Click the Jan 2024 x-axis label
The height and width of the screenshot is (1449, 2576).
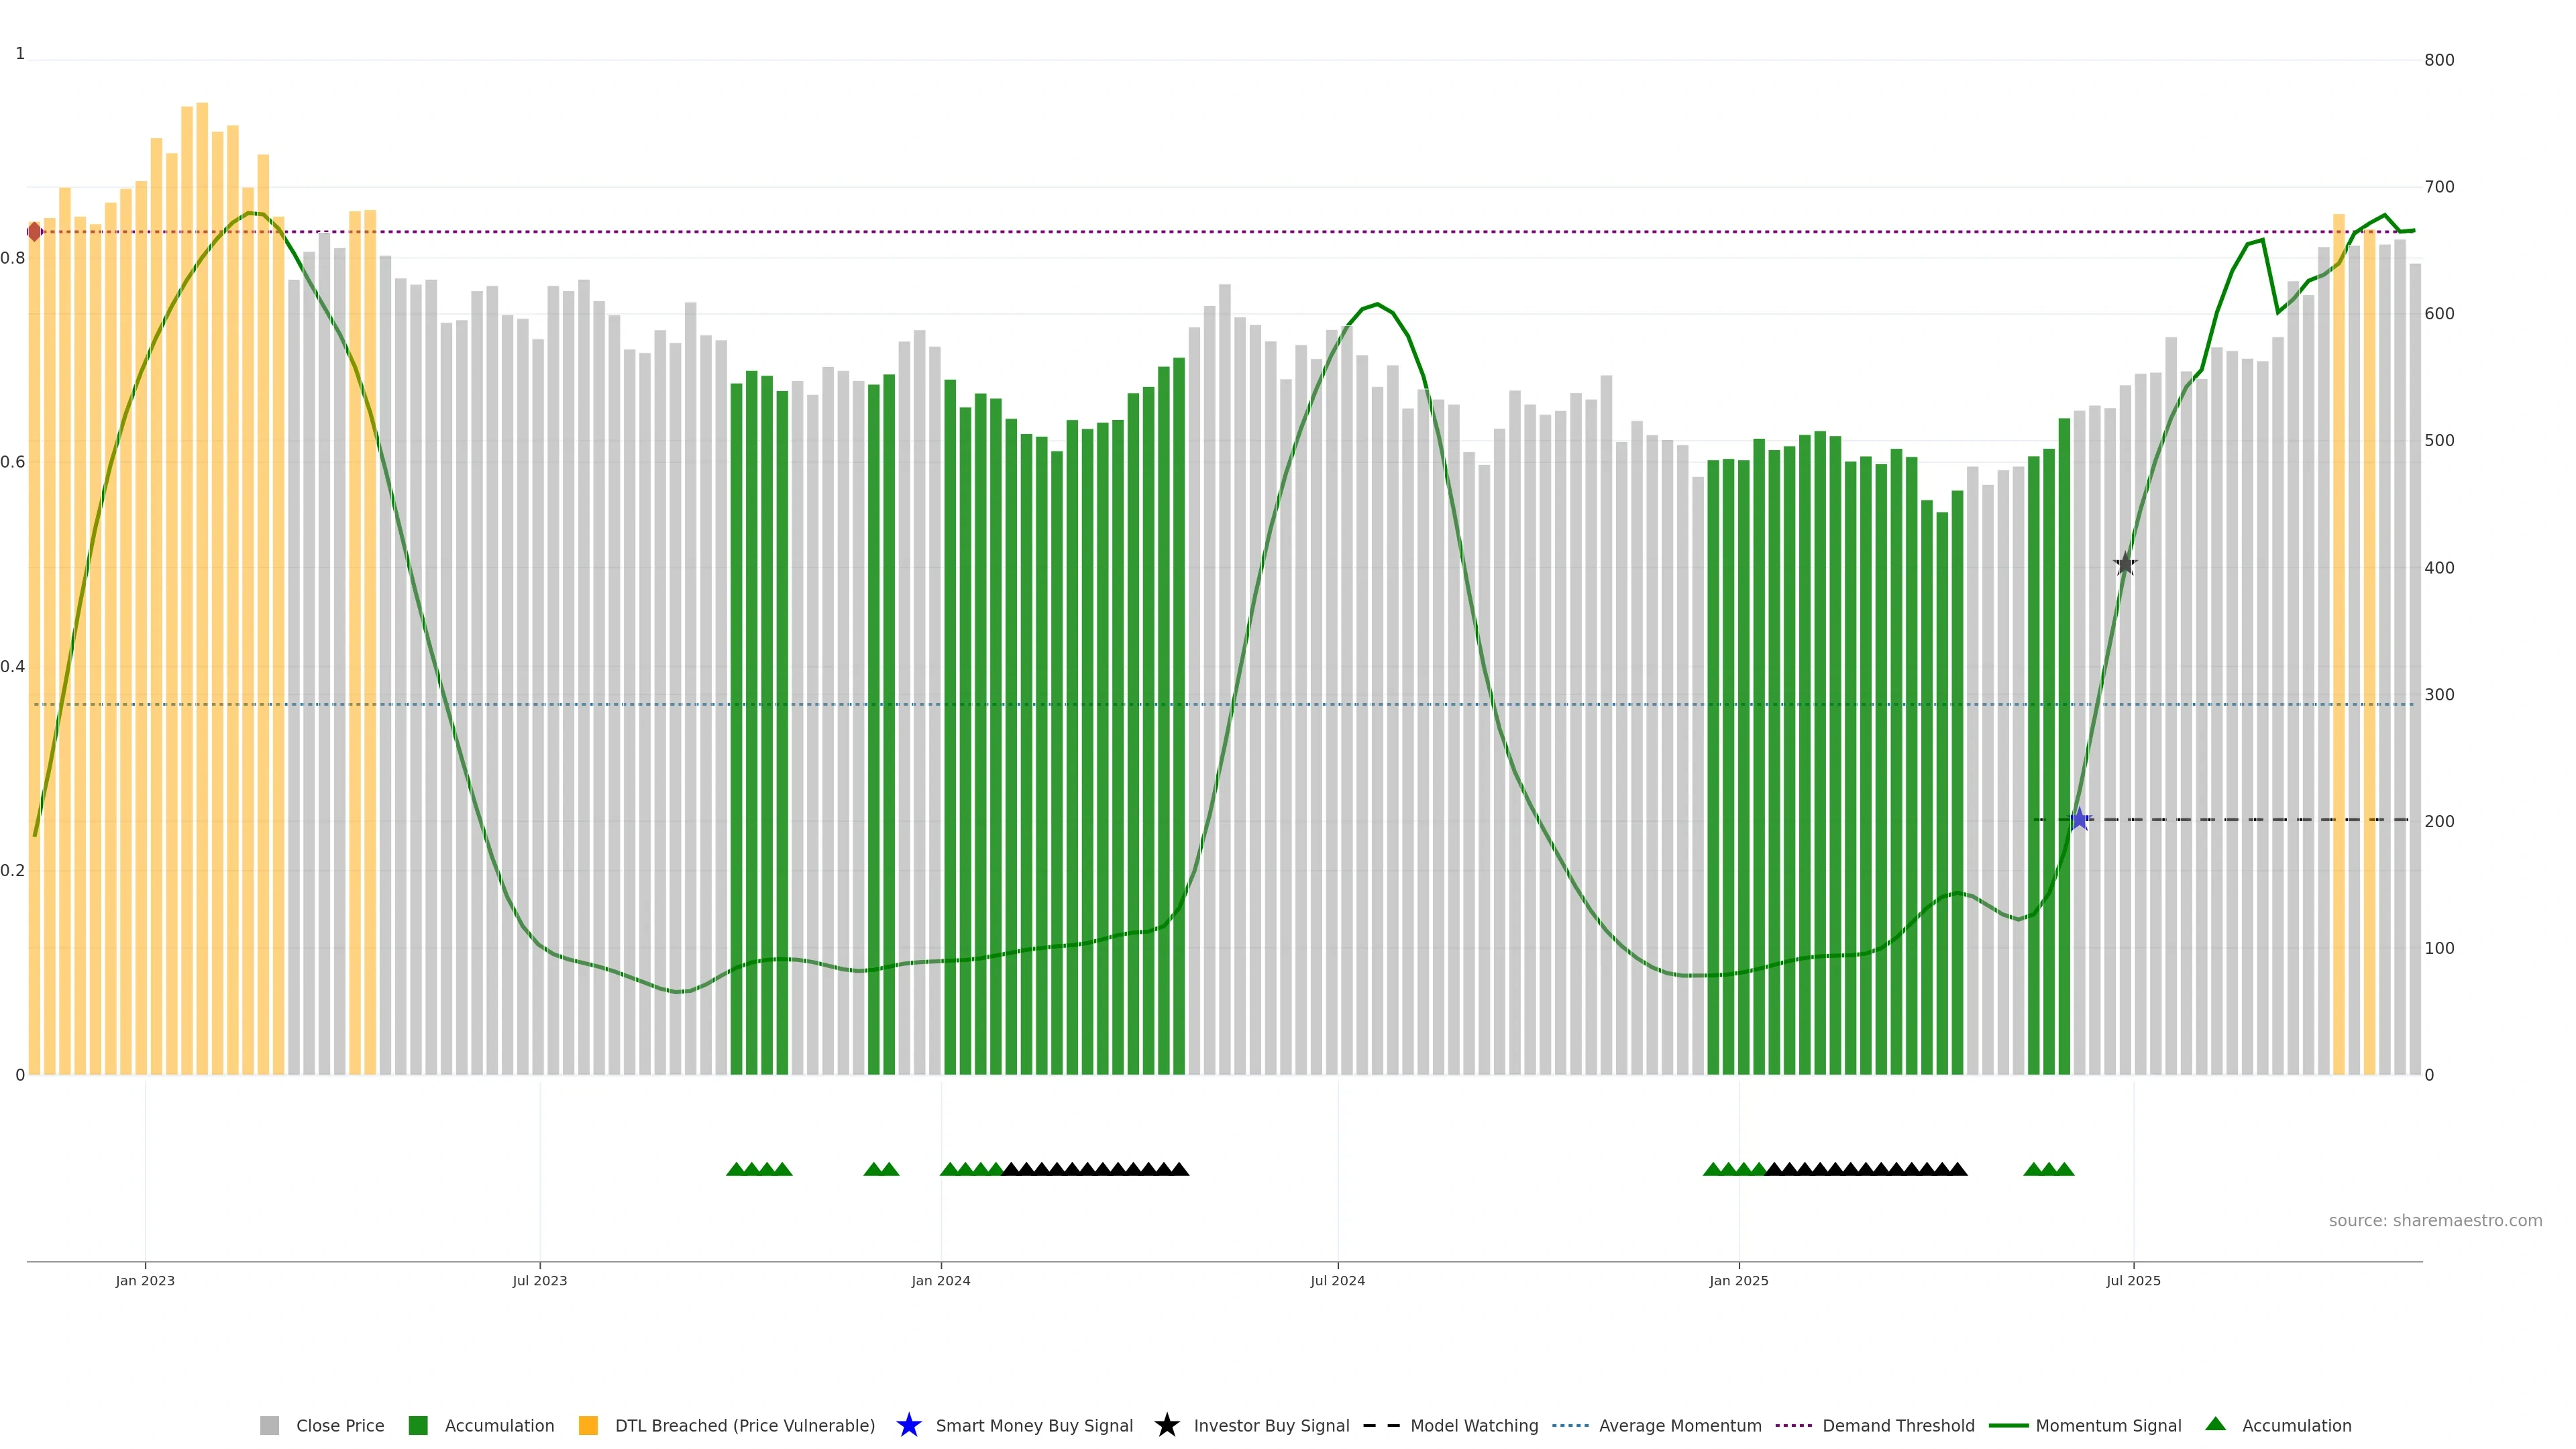(x=940, y=1280)
